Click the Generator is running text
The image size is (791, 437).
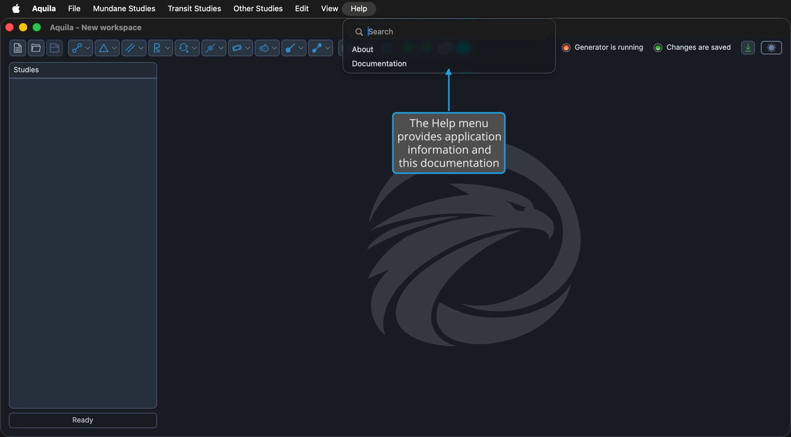coord(609,47)
